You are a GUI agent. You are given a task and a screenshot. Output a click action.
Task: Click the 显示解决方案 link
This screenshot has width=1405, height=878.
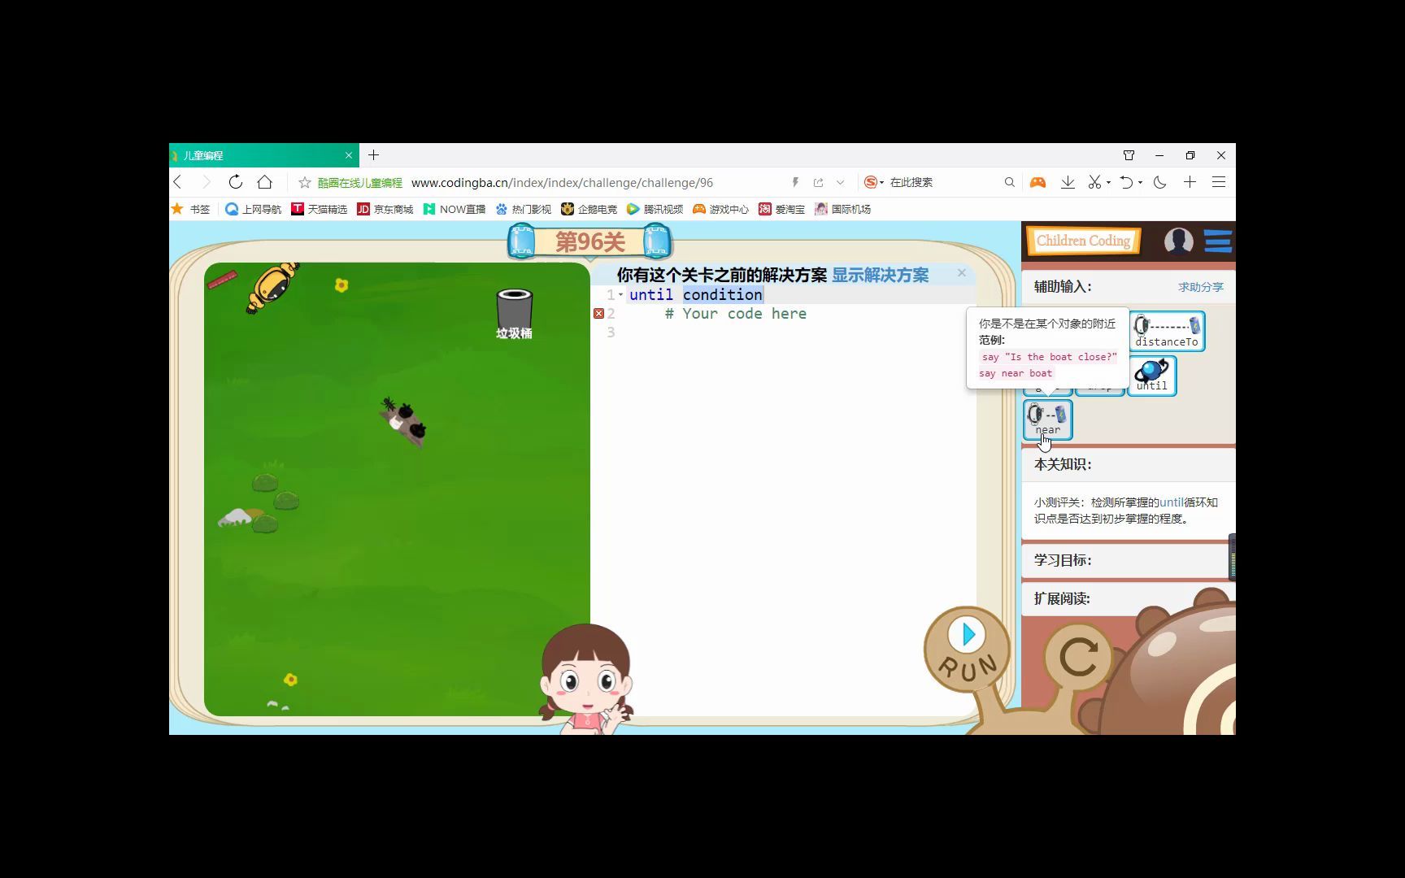(880, 275)
